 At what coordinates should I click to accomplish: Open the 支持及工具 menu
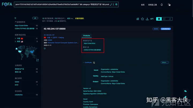tap(152, 5)
